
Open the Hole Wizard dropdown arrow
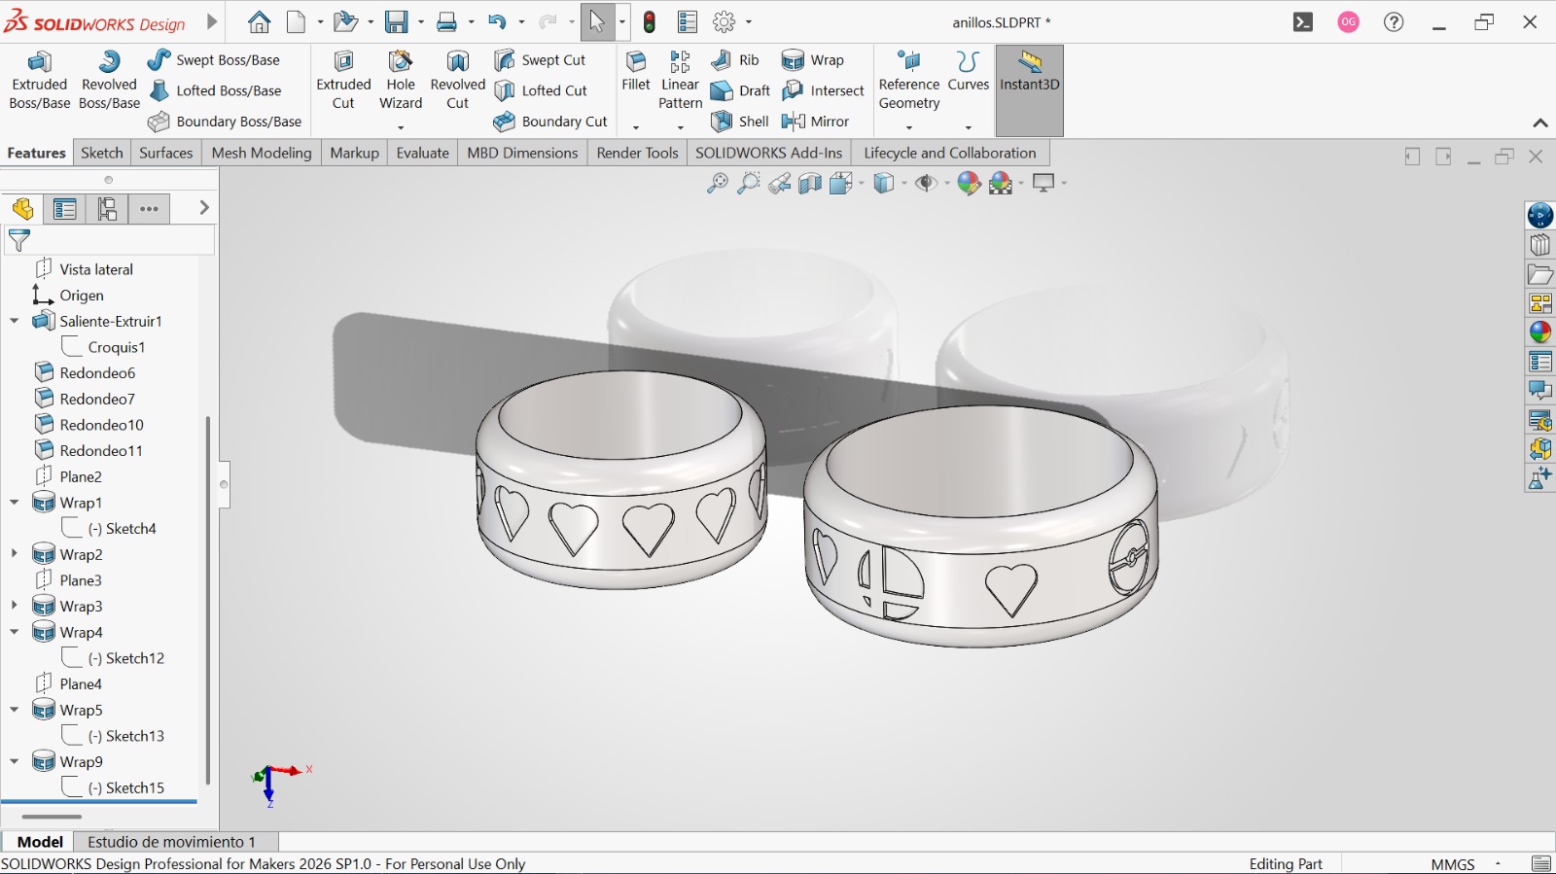(x=401, y=127)
